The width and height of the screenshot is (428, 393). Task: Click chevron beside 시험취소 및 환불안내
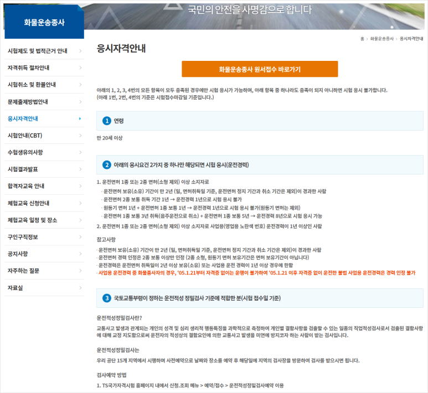point(80,85)
